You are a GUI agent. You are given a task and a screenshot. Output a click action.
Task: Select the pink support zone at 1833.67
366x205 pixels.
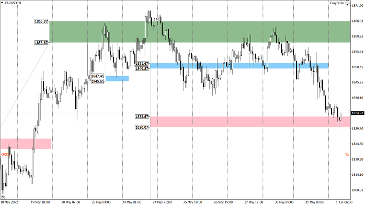click(250, 122)
